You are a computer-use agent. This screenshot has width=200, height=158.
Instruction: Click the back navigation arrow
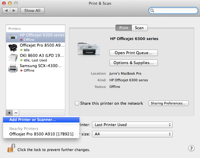point(6,11)
